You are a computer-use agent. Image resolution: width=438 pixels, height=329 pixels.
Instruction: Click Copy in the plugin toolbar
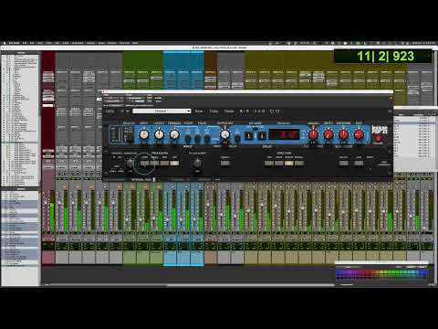pos(214,111)
